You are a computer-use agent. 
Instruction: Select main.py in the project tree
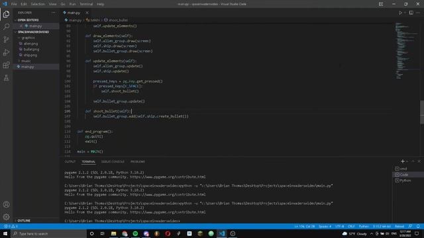point(36,67)
